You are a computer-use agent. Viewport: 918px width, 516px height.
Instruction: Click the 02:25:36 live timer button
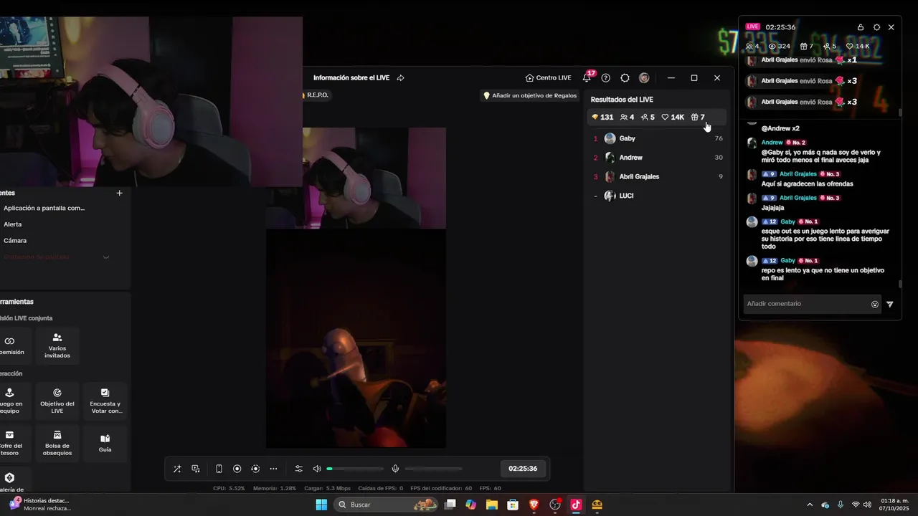[x=523, y=469]
